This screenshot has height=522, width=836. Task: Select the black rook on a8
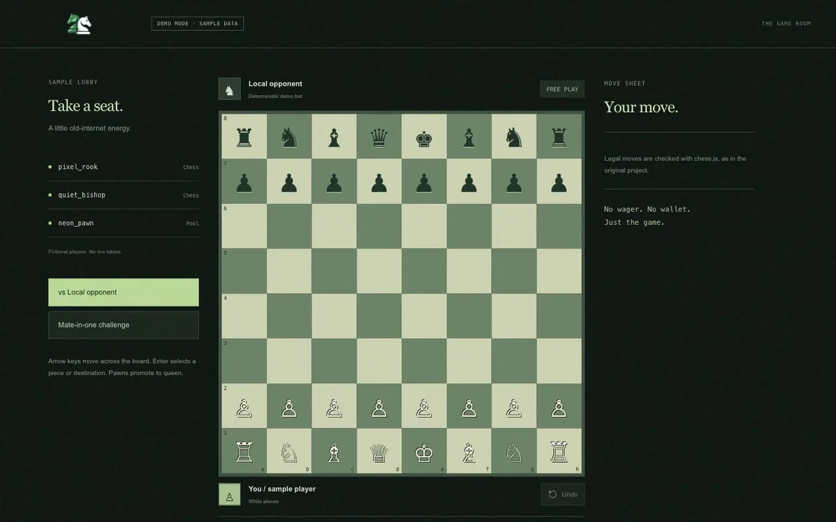click(244, 136)
